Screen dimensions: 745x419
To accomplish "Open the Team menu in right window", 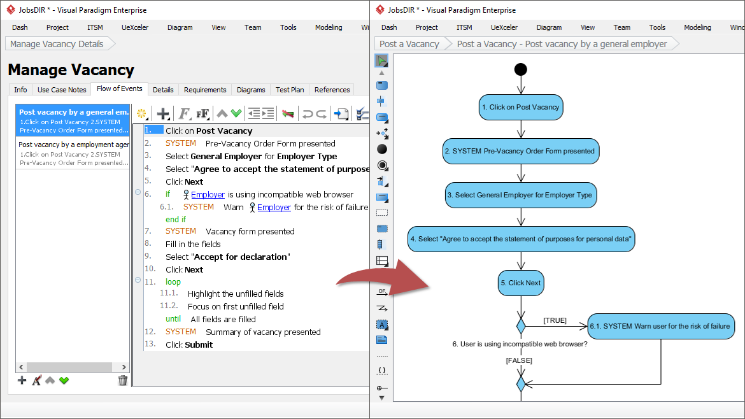I will click(622, 27).
